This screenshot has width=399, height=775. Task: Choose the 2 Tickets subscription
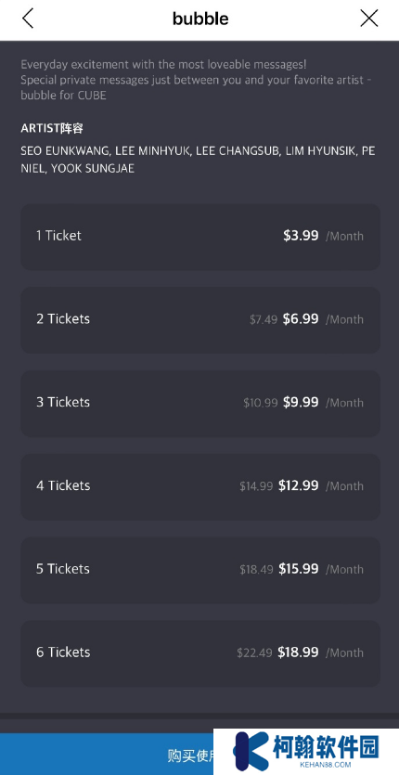[200, 320]
